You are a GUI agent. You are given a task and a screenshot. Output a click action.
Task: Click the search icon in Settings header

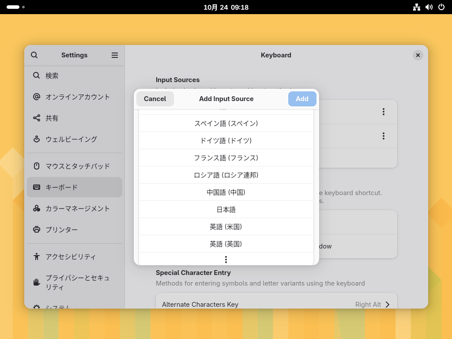(x=34, y=55)
